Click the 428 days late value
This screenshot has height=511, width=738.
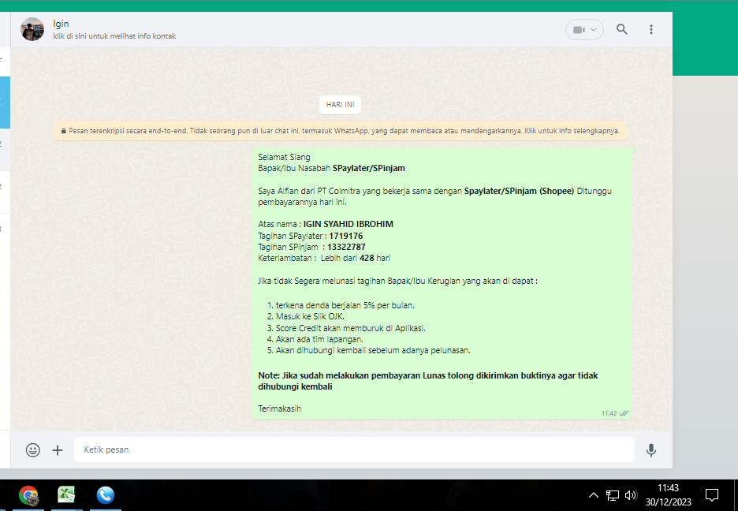click(367, 258)
